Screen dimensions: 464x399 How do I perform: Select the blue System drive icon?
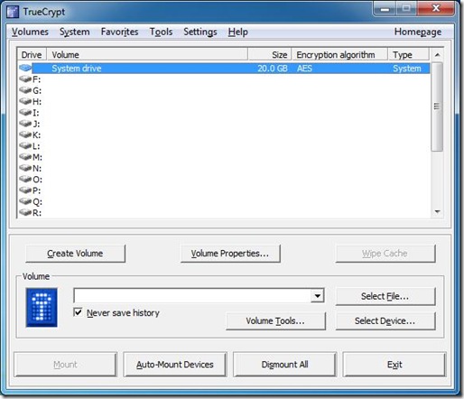(25, 68)
